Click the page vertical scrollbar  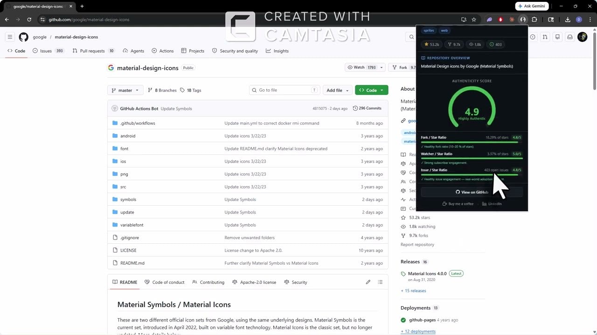point(594,60)
